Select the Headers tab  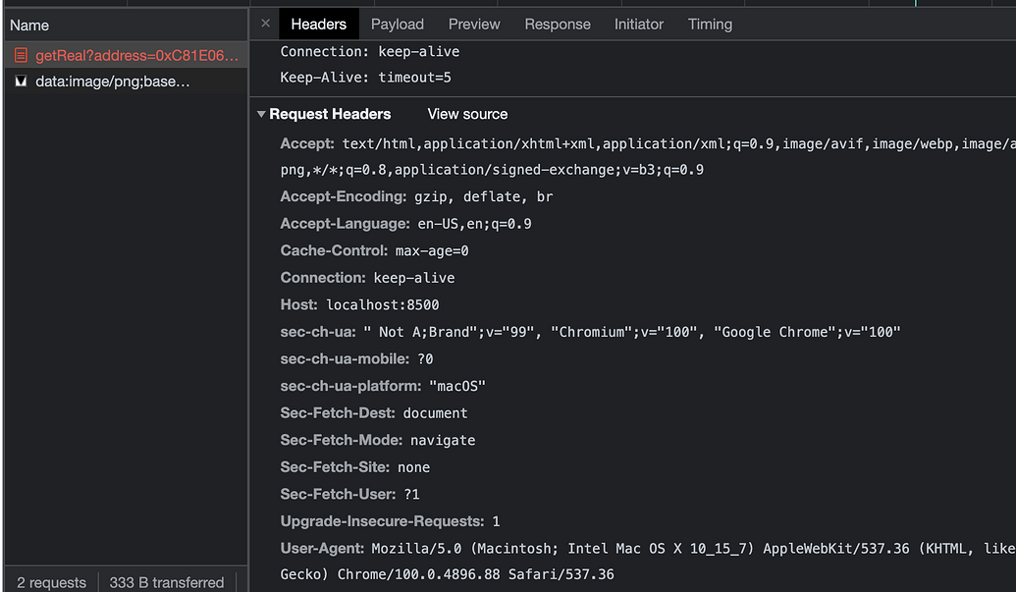point(318,24)
